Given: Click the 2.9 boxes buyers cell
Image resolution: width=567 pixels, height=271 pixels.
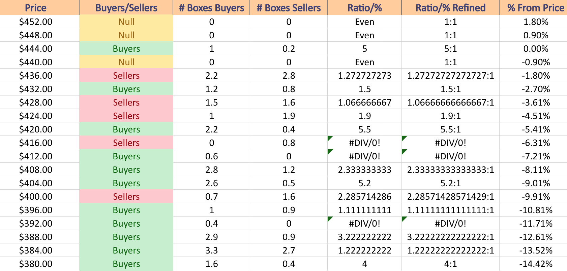Looking at the screenshot, I should point(211,237).
